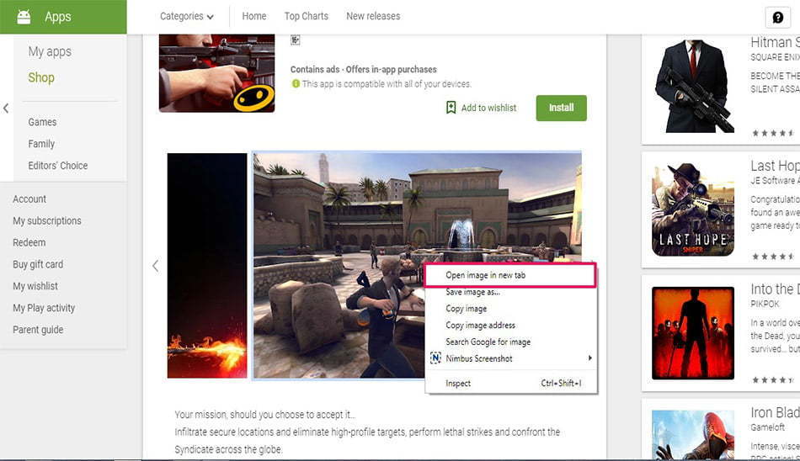Viewport: 800px width, 461px height.
Task: Open My Play activity link
Action: coord(44,308)
